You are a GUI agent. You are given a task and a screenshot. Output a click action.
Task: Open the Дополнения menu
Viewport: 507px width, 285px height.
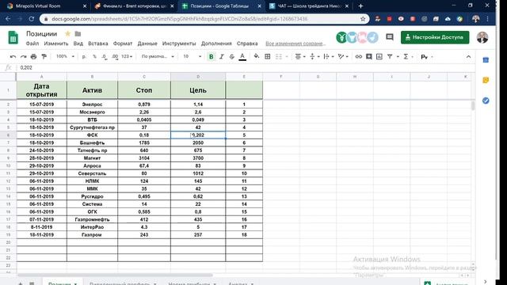[x=216, y=44]
